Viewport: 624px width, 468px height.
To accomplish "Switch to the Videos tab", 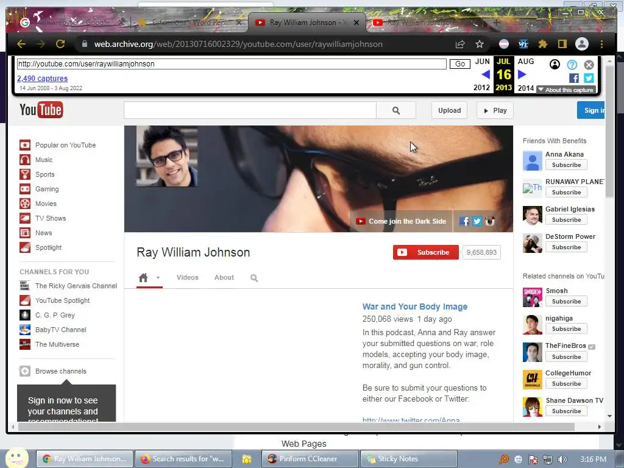I will click(x=188, y=277).
